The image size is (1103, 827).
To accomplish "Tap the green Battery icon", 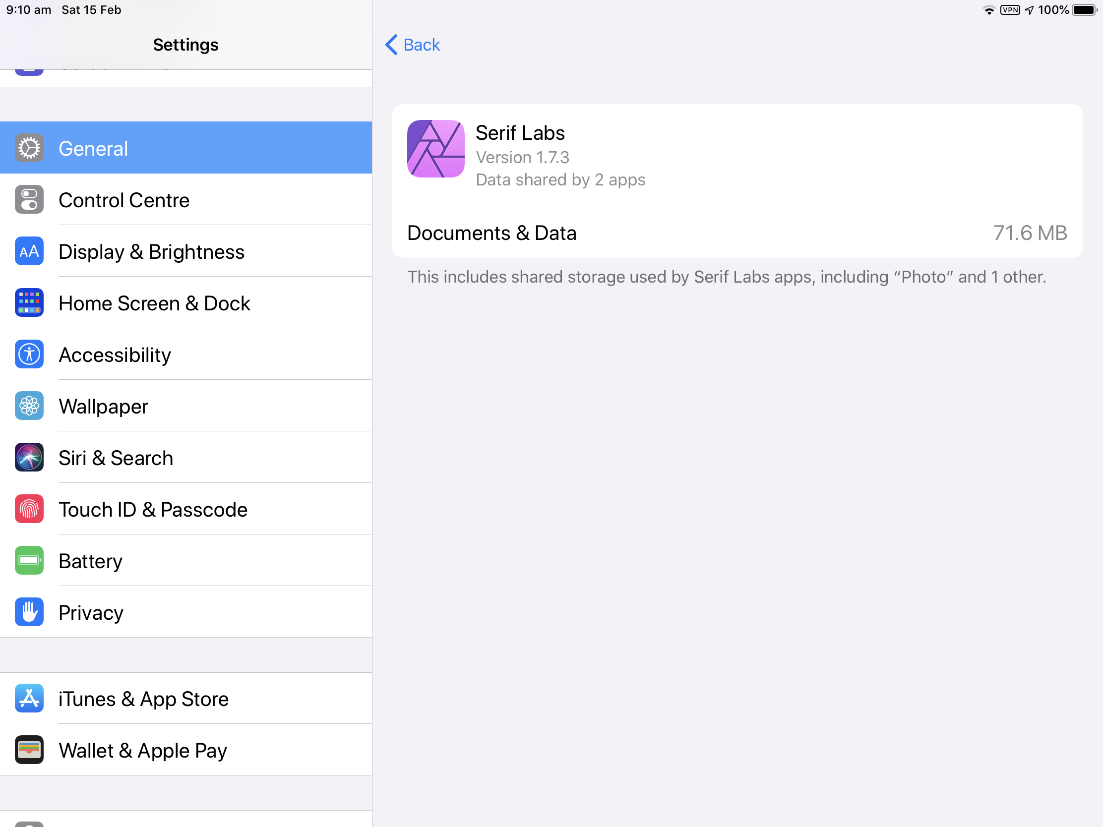I will pyautogui.click(x=29, y=561).
